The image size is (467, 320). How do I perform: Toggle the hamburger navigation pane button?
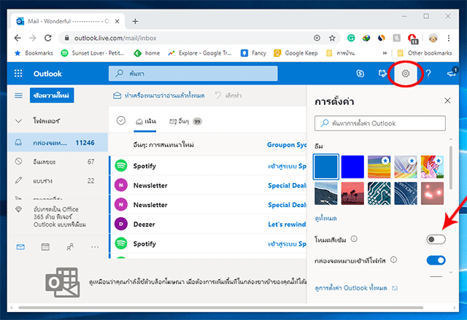point(18,95)
